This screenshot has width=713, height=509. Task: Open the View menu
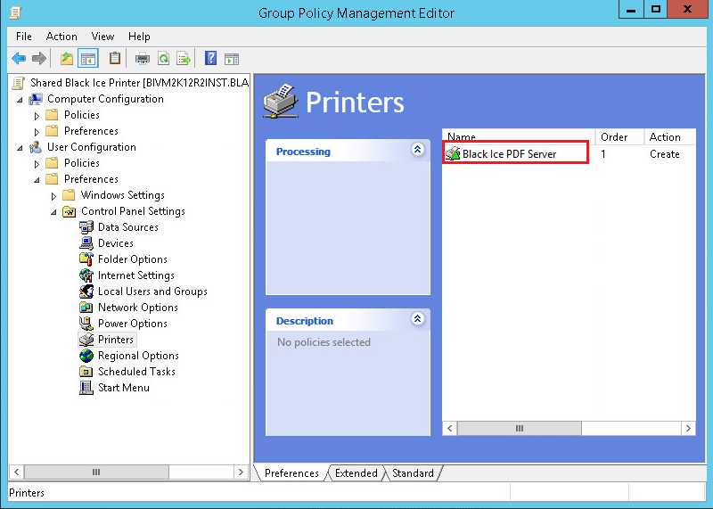102,37
